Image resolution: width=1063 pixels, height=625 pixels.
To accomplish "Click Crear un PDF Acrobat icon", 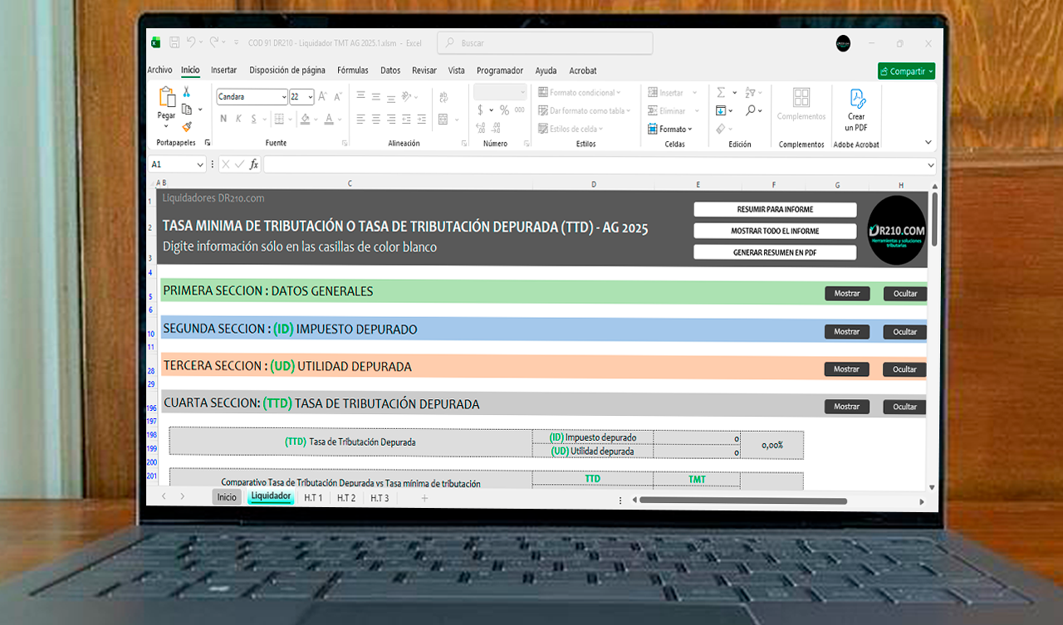I will 856,100.
